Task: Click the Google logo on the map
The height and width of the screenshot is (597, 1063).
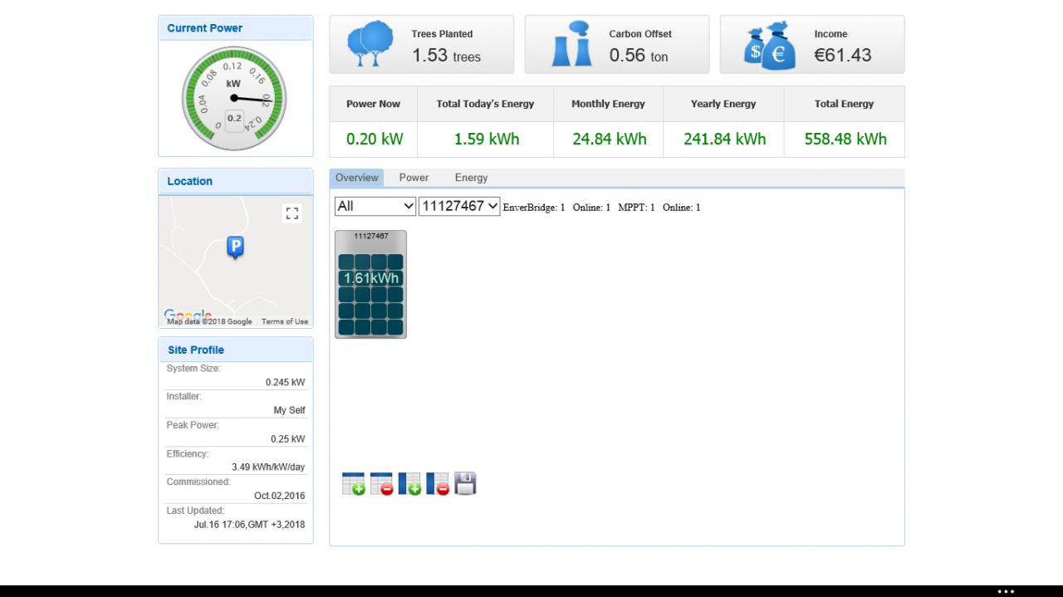Action: pos(188,316)
